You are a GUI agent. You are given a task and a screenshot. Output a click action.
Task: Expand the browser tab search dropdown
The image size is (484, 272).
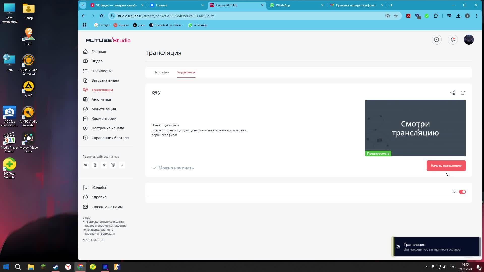tap(83, 5)
